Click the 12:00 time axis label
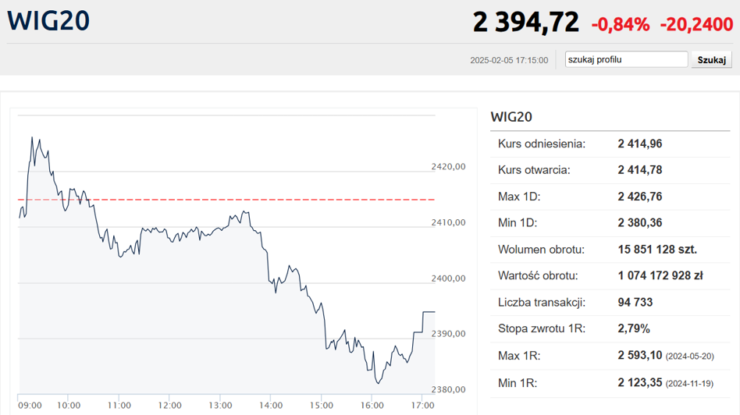This screenshot has width=740, height=415. (170, 406)
